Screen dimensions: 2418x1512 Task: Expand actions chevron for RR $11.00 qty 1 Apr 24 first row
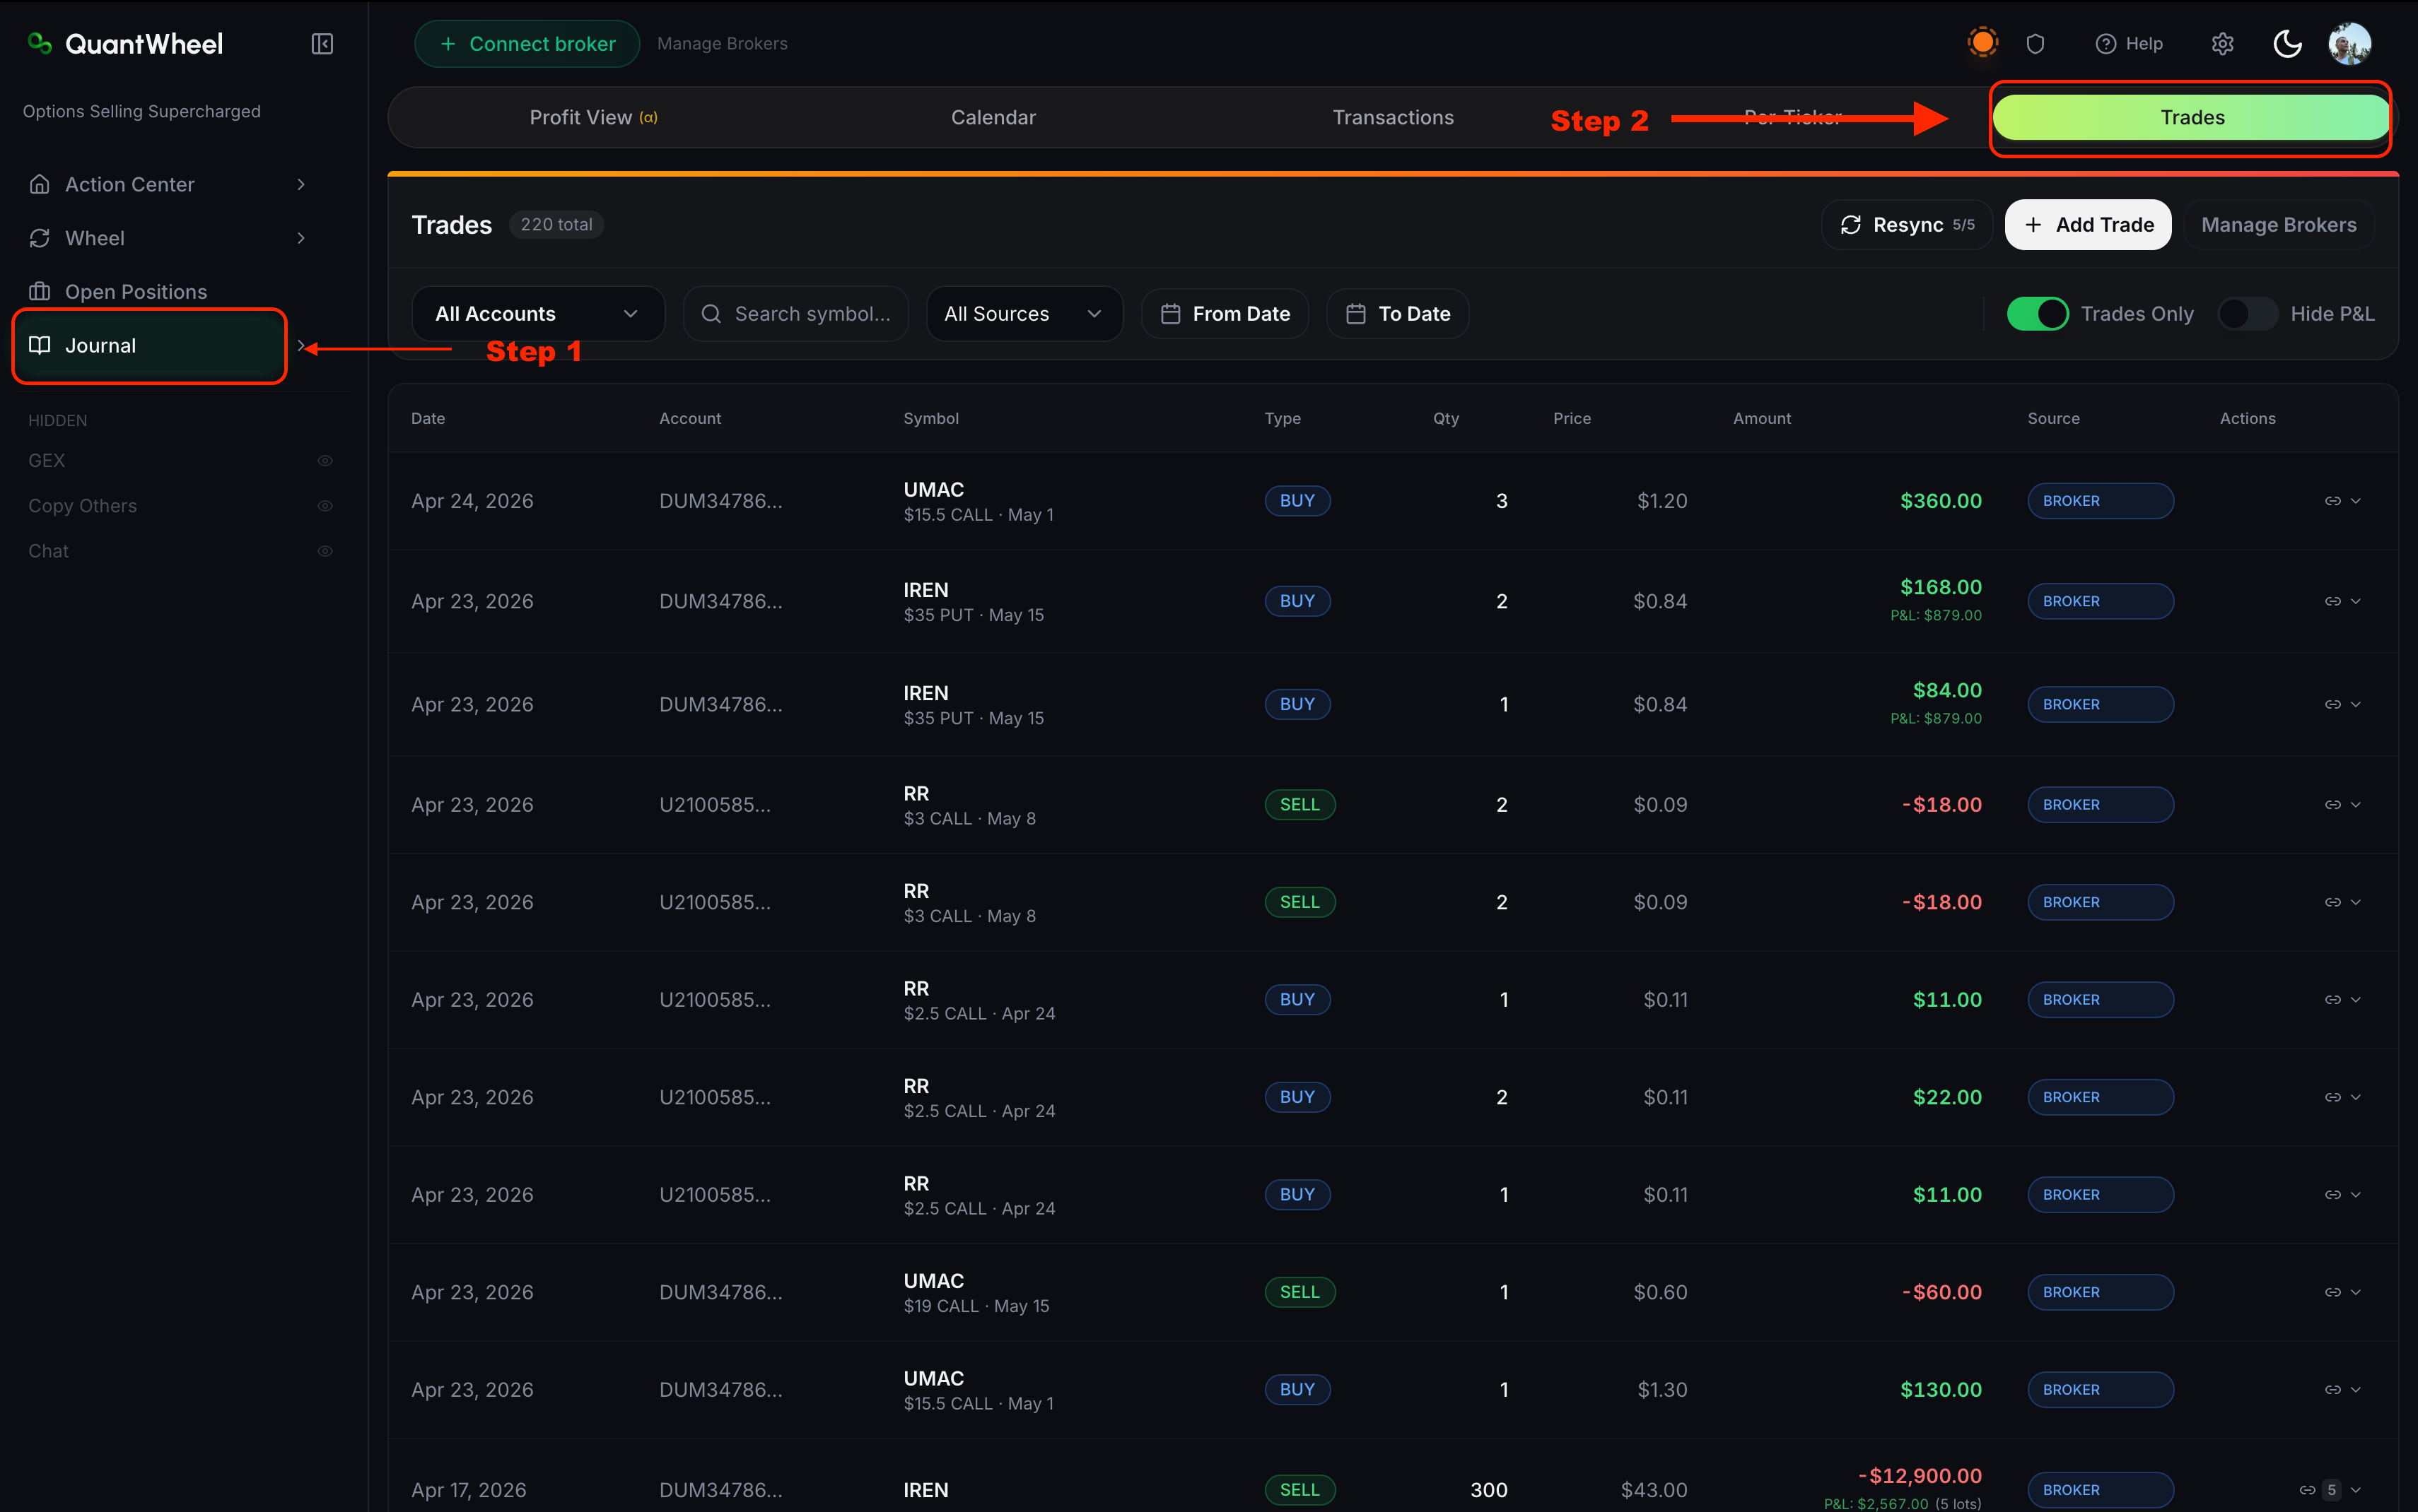coord(2356,1000)
